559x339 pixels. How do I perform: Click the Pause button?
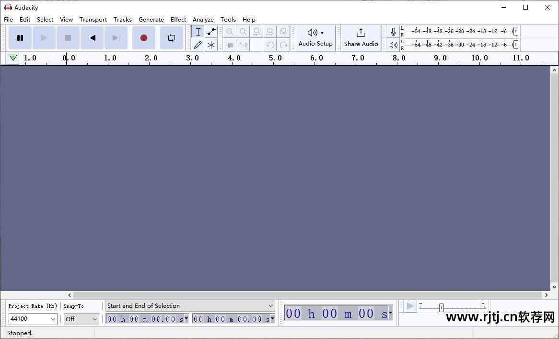[x=20, y=38]
